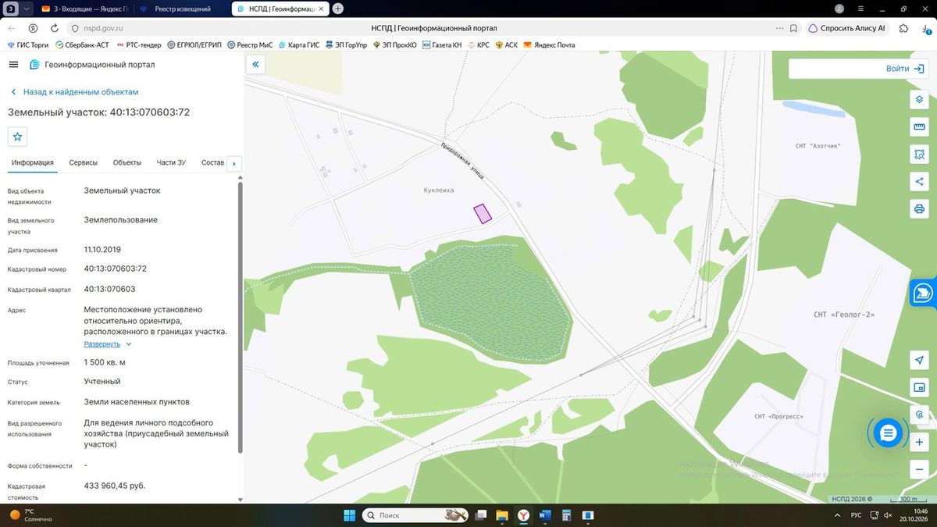Open the Сбербанк-АСТ bookmark
937x527 pixels.
tap(82, 45)
